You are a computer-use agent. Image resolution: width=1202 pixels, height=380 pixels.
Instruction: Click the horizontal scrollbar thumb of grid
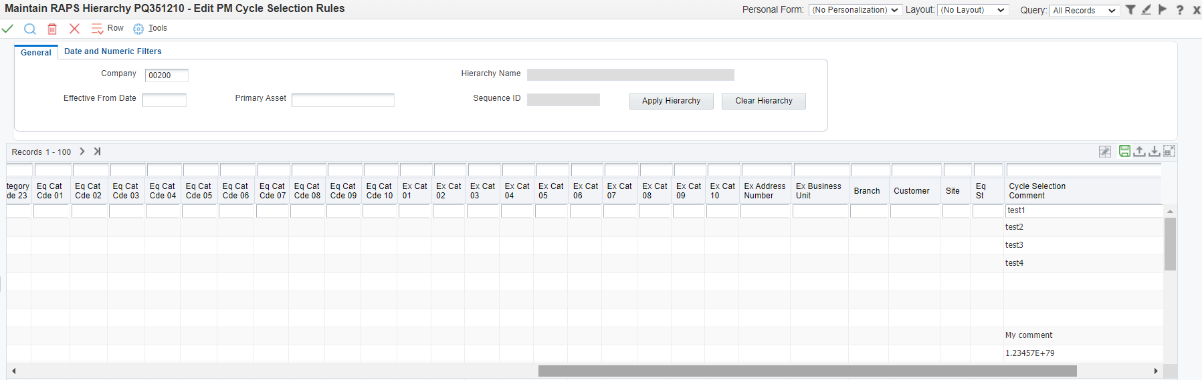(807, 371)
